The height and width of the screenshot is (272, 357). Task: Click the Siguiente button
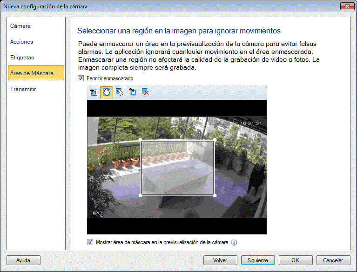(x=258, y=260)
